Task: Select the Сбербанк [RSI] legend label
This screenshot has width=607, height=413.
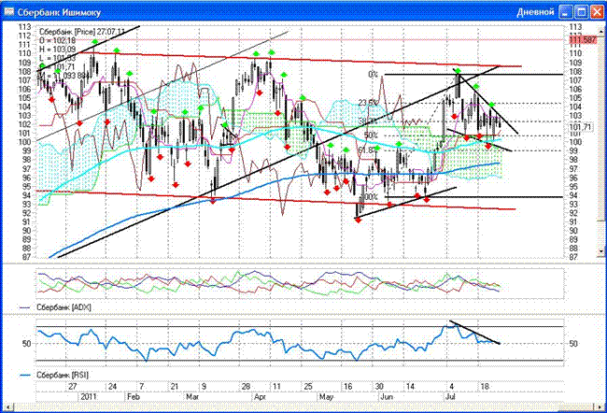Action: click(x=63, y=375)
